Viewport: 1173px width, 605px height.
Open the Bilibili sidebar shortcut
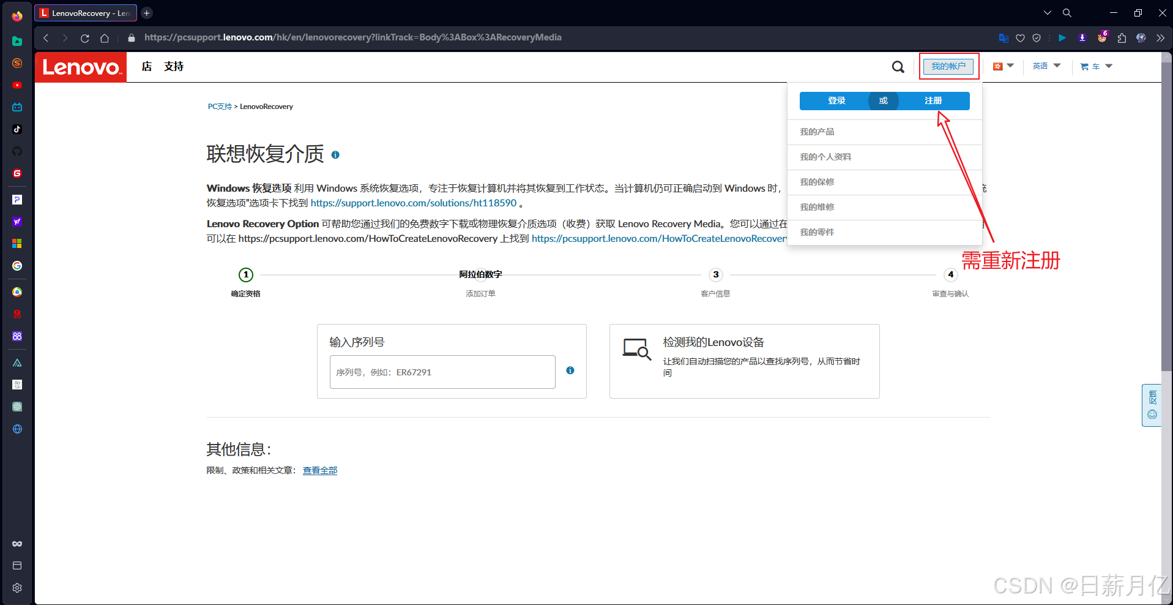[x=17, y=107]
